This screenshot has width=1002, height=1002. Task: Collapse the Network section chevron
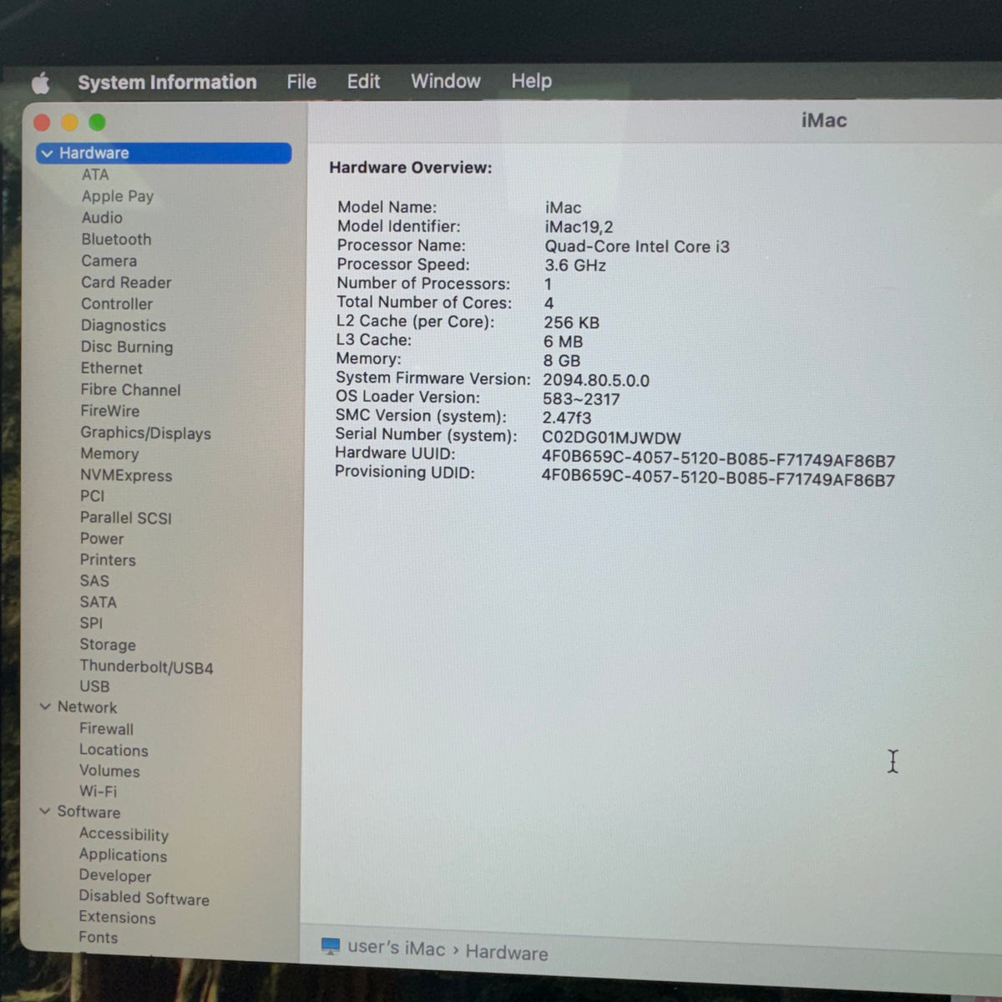tap(45, 706)
